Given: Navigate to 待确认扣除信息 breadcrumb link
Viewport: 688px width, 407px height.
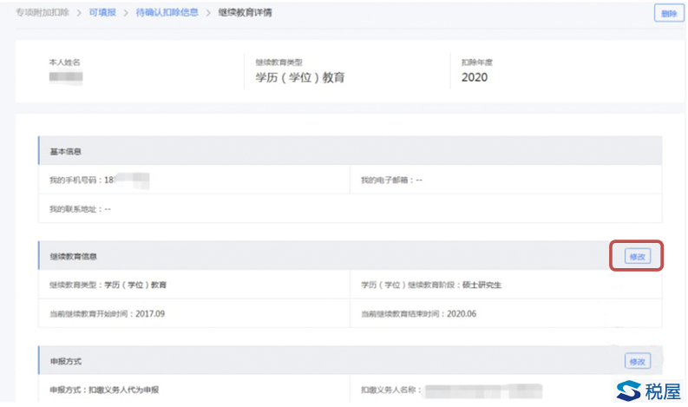Looking at the screenshot, I should (x=167, y=12).
